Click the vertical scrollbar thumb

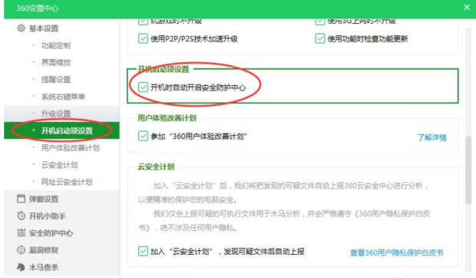(x=468, y=170)
